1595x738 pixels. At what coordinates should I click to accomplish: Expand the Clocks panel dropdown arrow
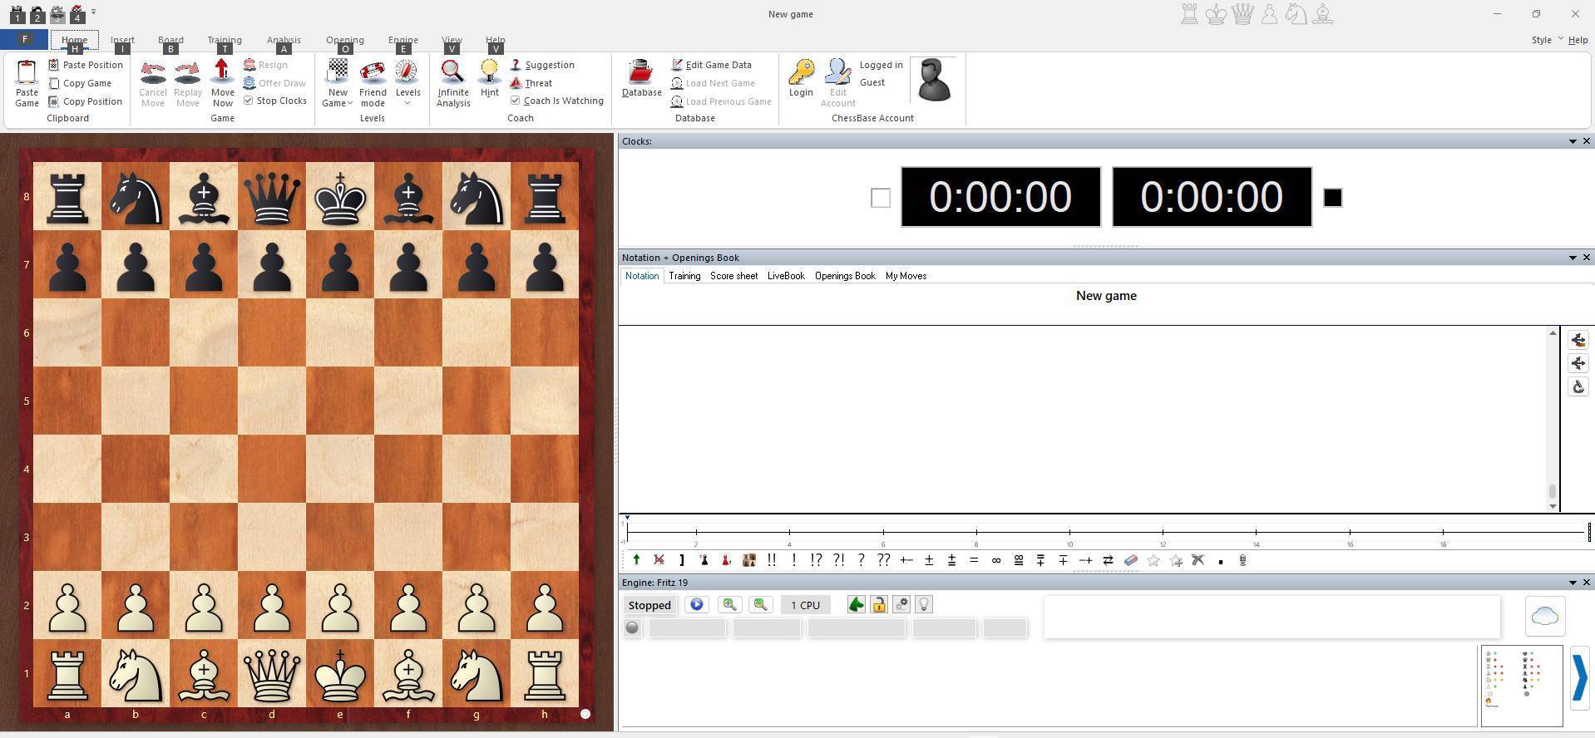(x=1573, y=141)
